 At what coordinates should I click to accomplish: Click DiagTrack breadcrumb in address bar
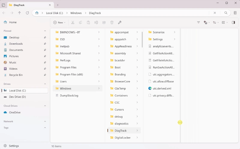(x=95, y=13)
